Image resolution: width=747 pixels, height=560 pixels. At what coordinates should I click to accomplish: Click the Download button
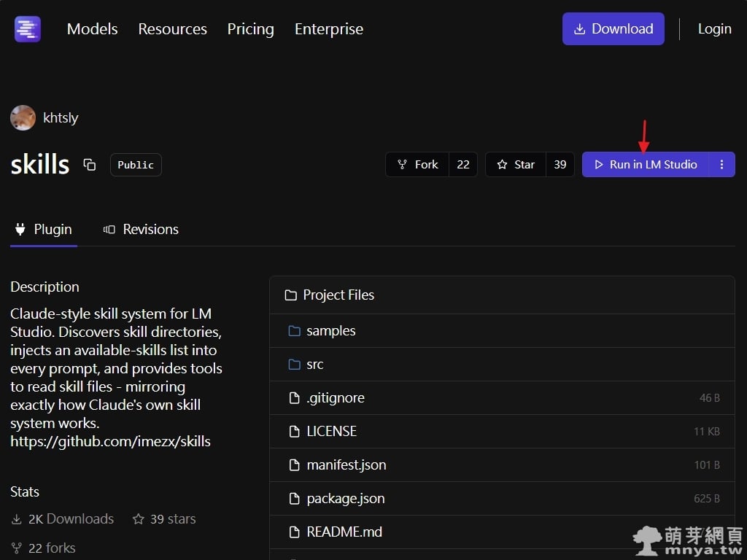613,29
